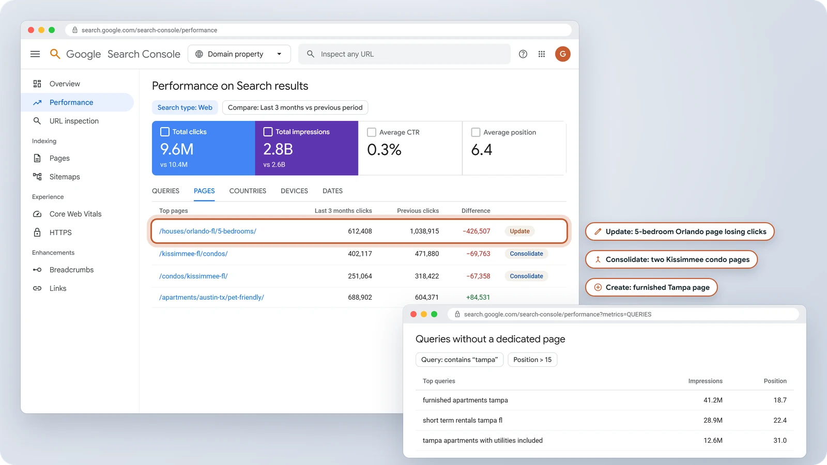Click the pencil icon on Update suggestion
This screenshot has height=465, width=827.
click(598, 231)
